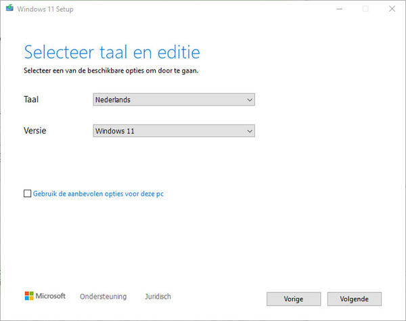
Task: Click the 'Selecteer taal en editie' heading
Action: pyautogui.click(x=112, y=52)
